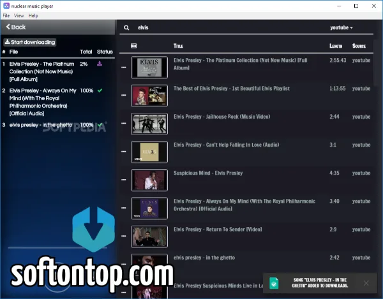383x299 pixels.
Task: Click the Jailhouse Rock thumbnail
Action: pos(149,124)
